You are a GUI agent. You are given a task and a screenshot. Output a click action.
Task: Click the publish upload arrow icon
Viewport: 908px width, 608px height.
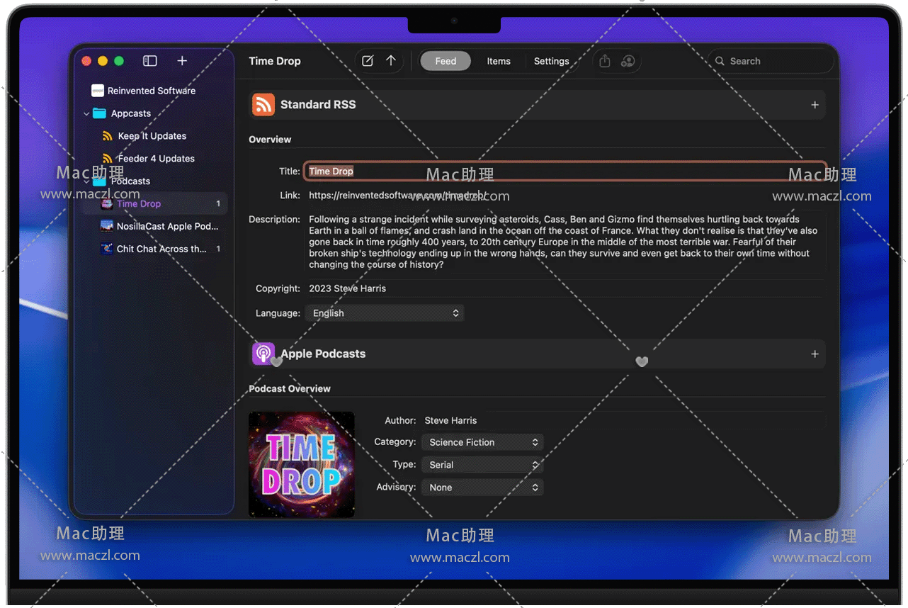(x=391, y=61)
